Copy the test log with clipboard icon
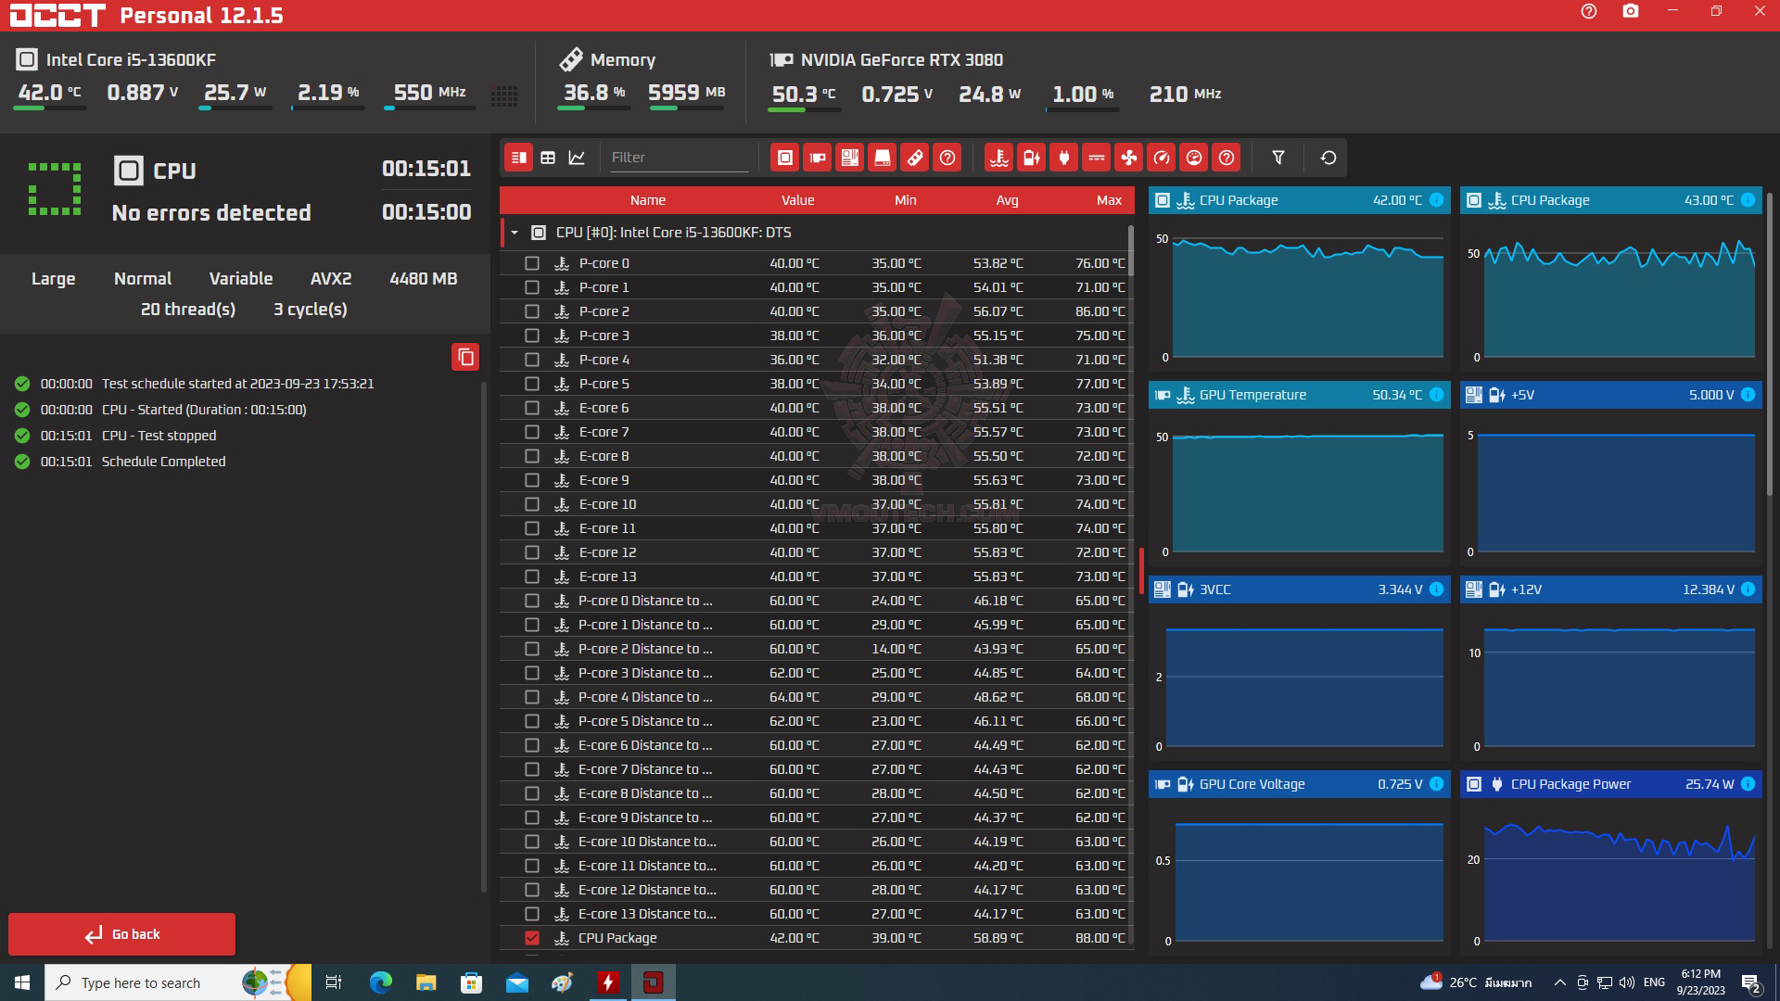Image resolution: width=1780 pixels, height=1001 pixels. click(465, 357)
